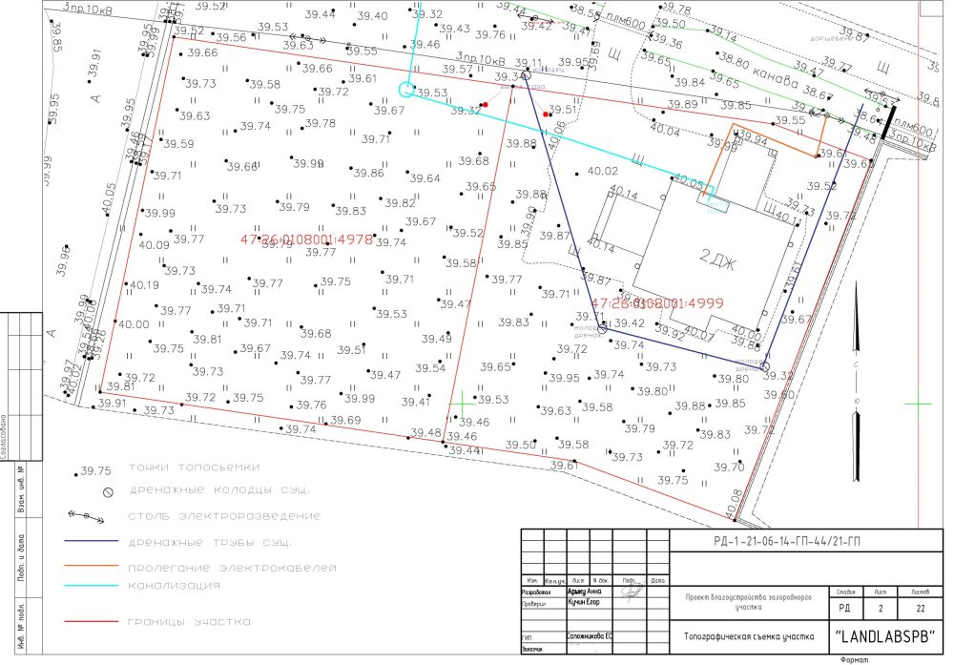Viewport: 954px width, 665px height.
Task: Click drawing code РД-1-21-06-14-ГП-44/21-ГП
Action: coord(780,542)
